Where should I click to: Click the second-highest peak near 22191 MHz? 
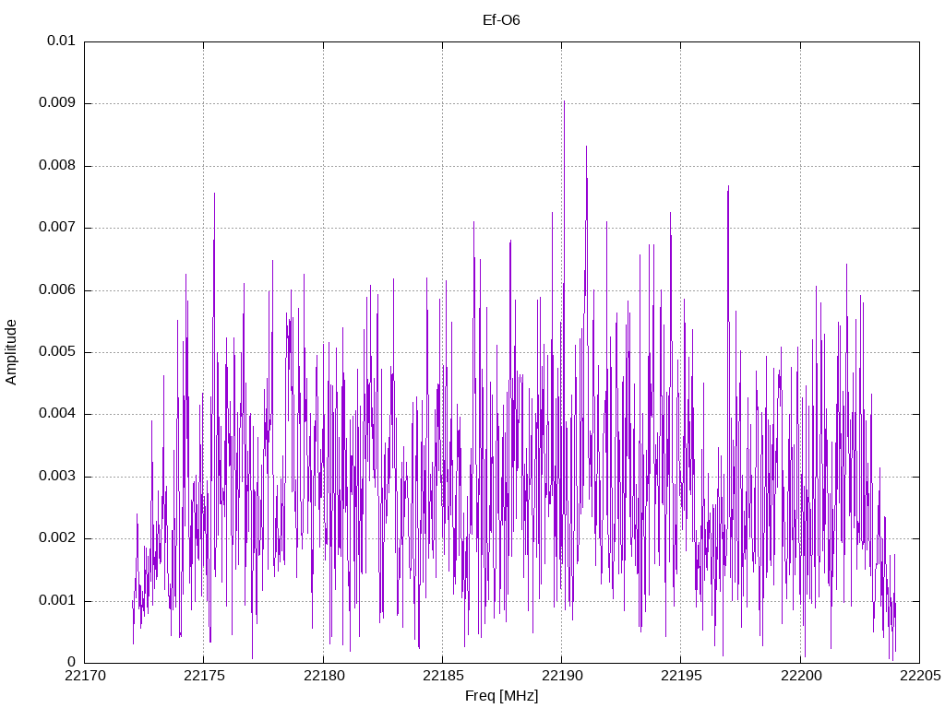click(586, 147)
